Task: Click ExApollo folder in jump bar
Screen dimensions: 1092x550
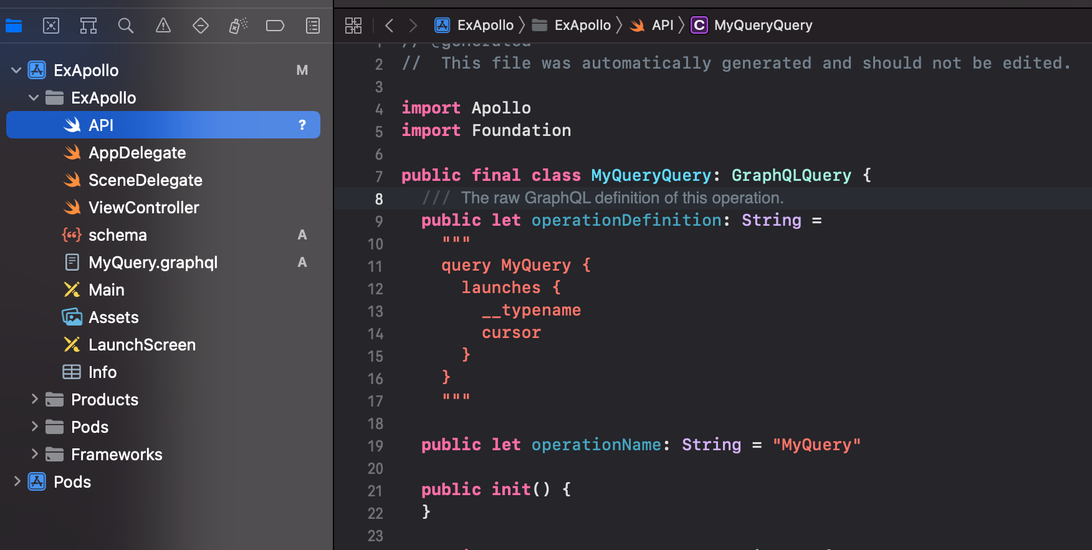Action: [x=571, y=25]
